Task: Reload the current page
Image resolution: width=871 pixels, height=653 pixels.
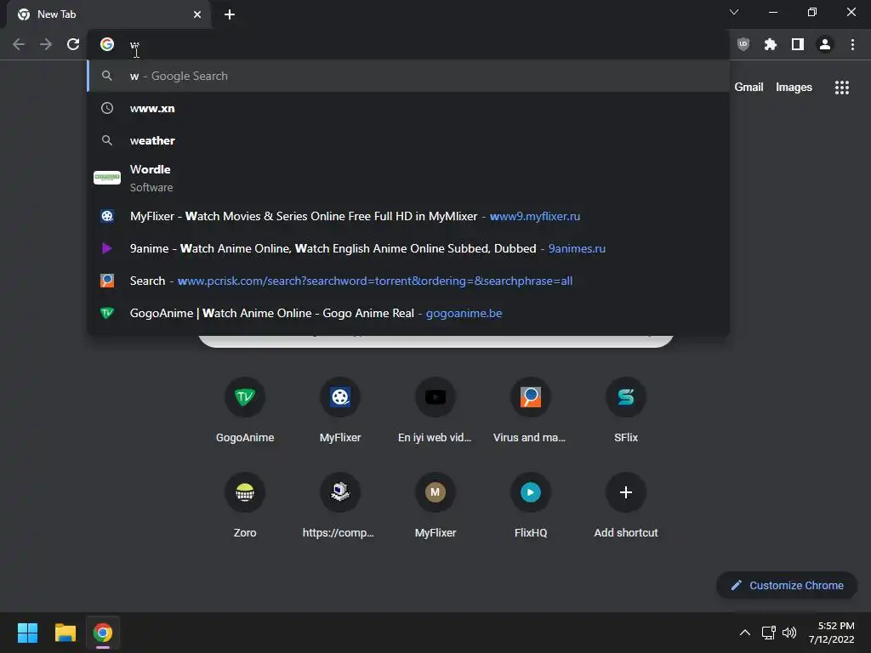Action: point(73,44)
